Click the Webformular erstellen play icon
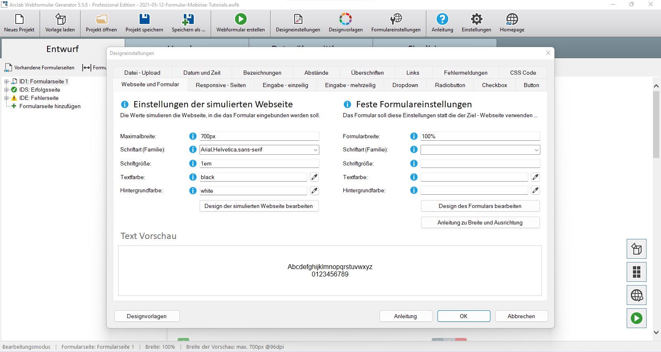661x352 pixels. point(240,19)
